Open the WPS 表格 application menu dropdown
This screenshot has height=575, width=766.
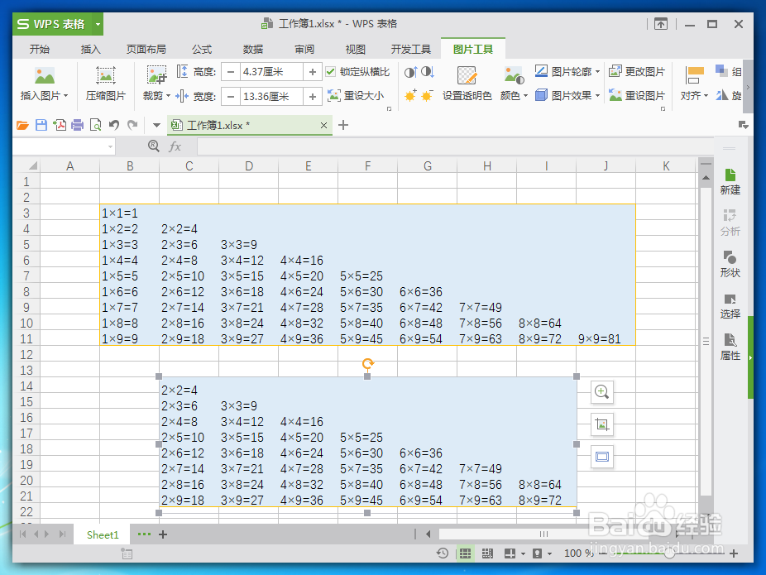(x=98, y=24)
